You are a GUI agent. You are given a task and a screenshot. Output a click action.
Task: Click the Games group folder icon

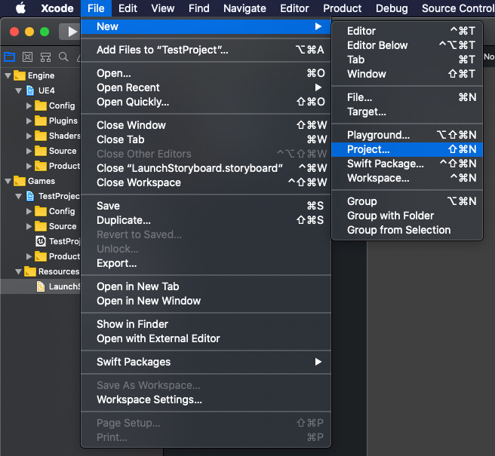pyautogui.click(x=20, y=181)
